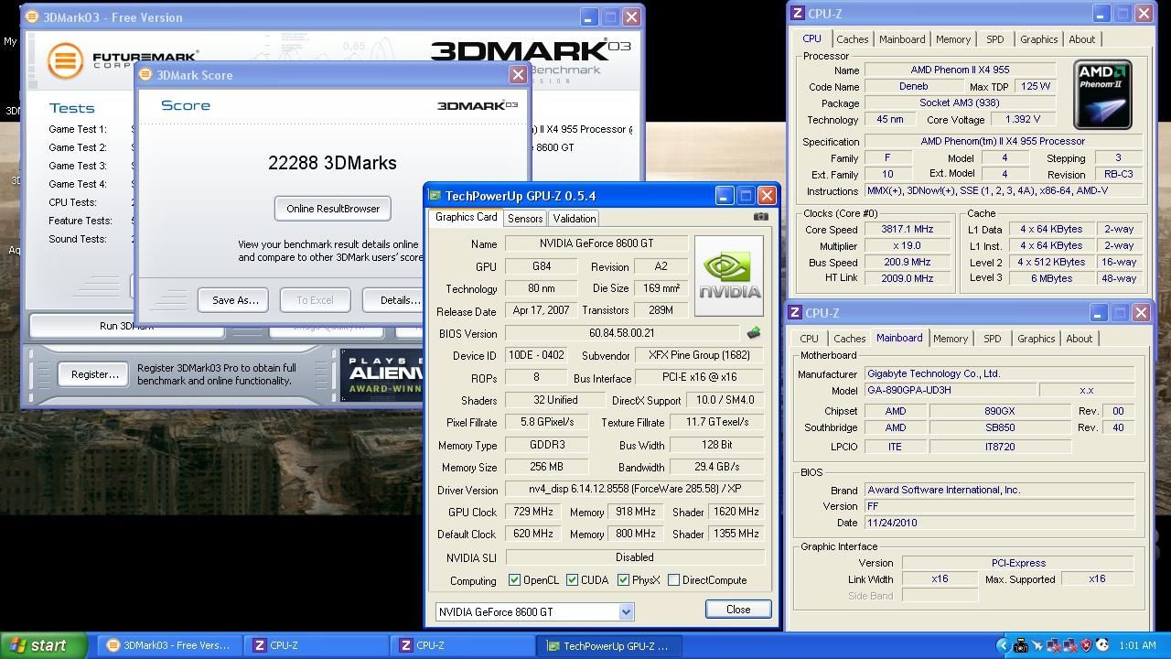Click the BIOS Version field 60.84.58.00.21
This screenshot has width=1171, height=659.
tap(622, 334)
